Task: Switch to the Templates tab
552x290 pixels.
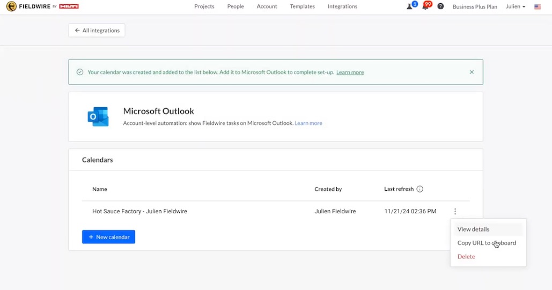Action: pos(302,6)
